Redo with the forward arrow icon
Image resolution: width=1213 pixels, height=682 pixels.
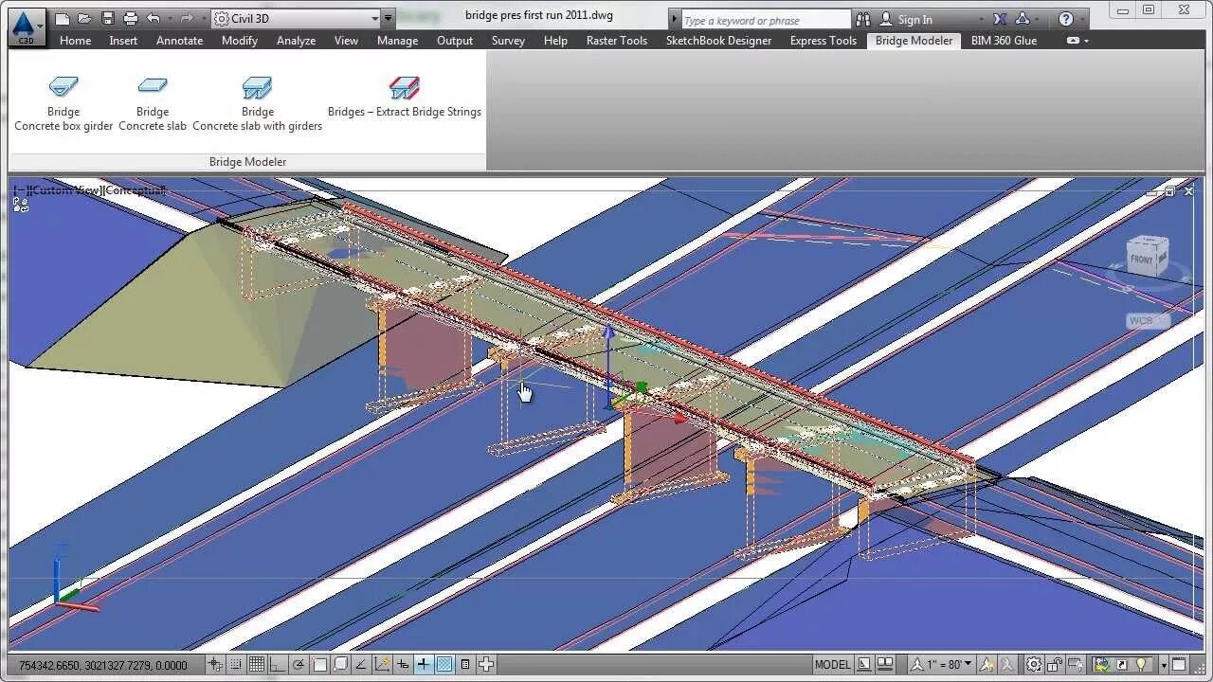187,19
